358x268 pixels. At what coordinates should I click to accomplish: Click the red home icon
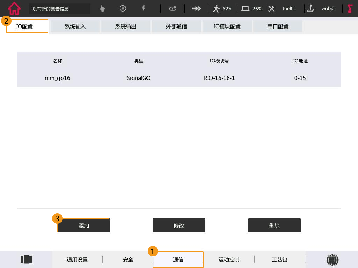14,8
